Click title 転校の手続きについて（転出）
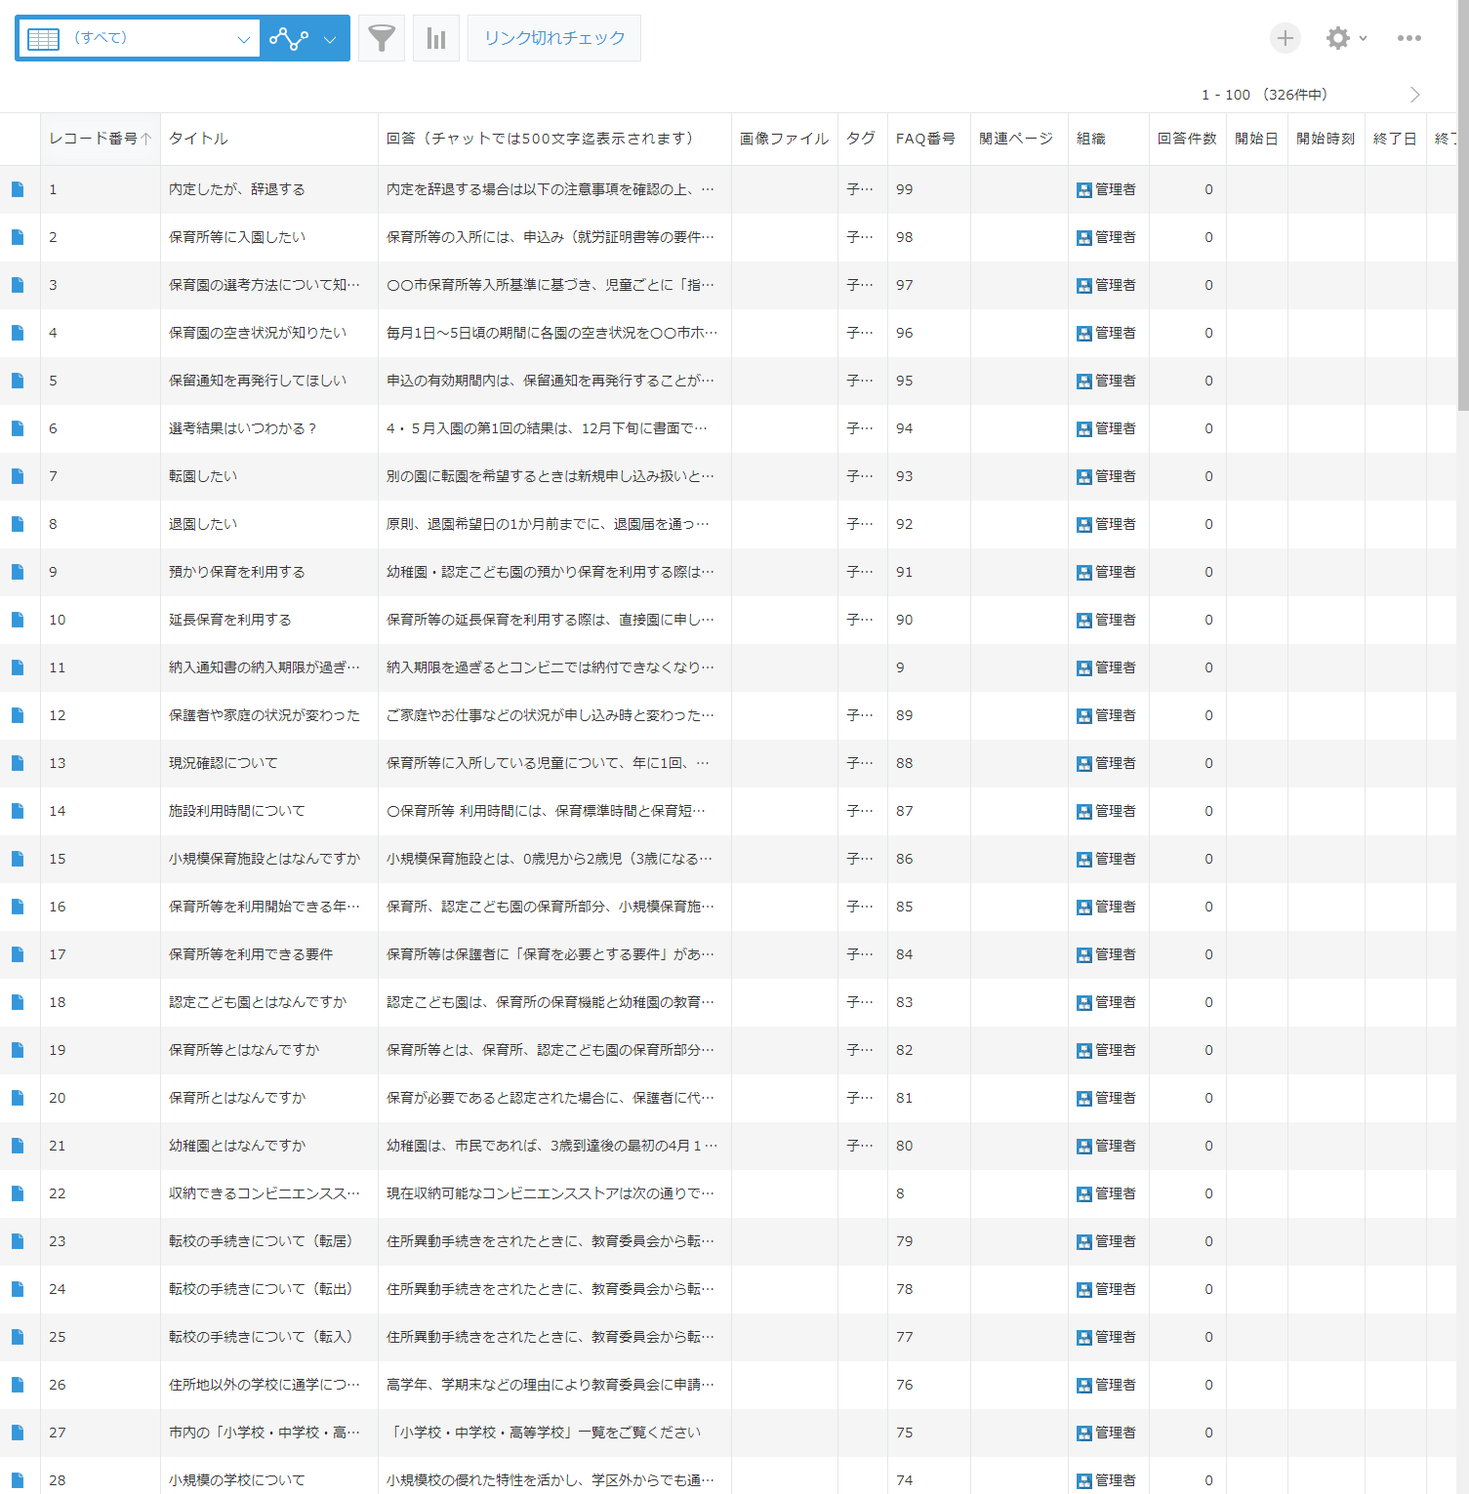This screenshot has height=1494, width=1469. click(262, 1289)
